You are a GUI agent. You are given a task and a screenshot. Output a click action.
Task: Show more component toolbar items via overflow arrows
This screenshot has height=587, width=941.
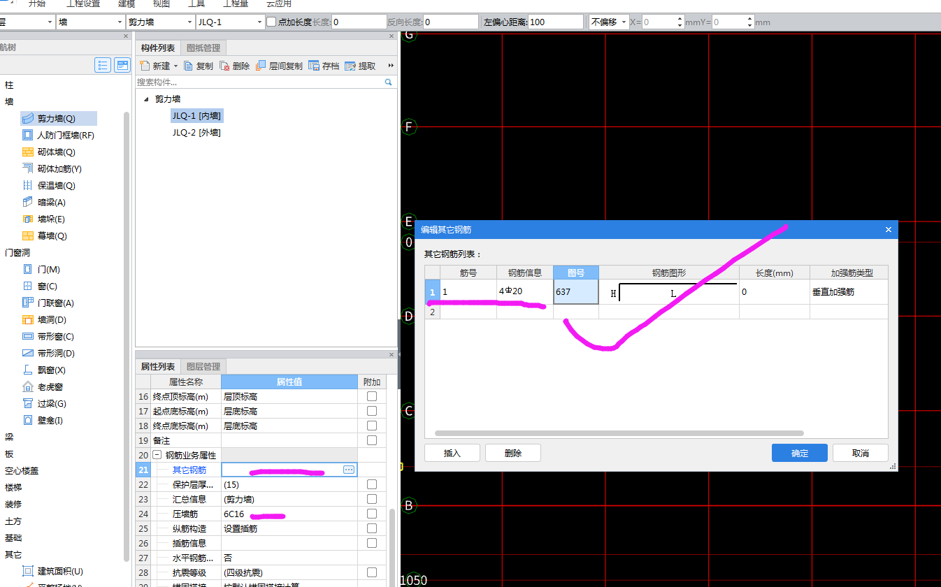tap(391, 66)
